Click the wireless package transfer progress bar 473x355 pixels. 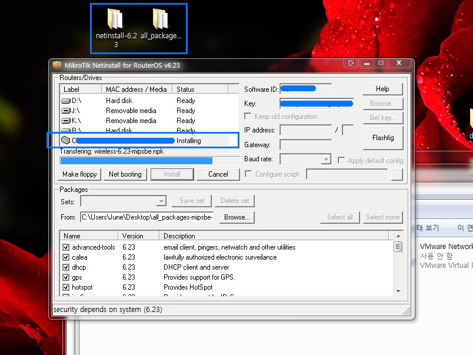pos(149,161)
